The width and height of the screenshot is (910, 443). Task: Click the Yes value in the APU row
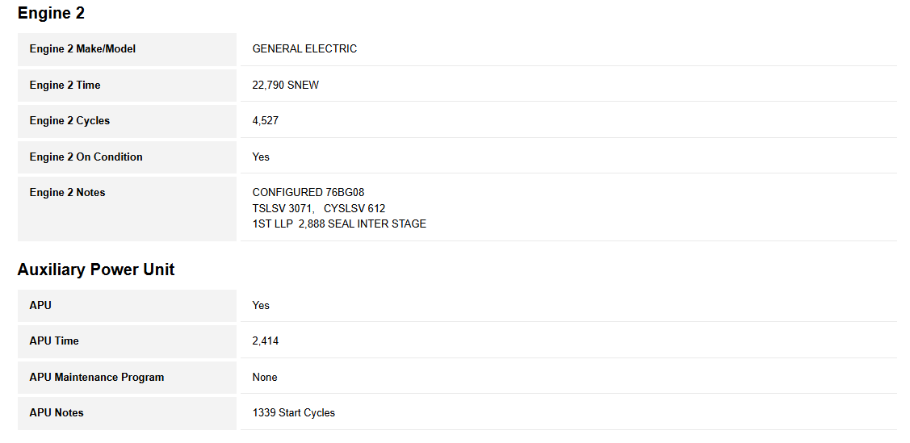click(x=261, y=305)
